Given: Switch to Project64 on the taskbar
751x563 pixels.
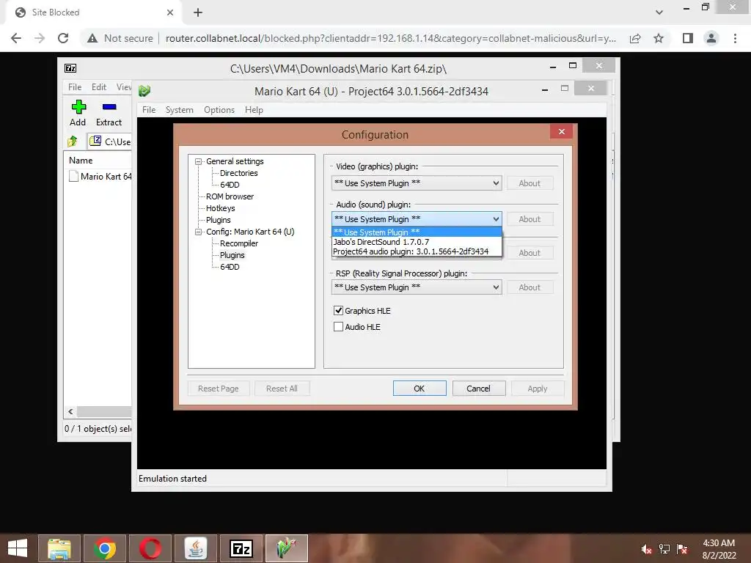Looking at the screenshot, I should pos(287,548).
